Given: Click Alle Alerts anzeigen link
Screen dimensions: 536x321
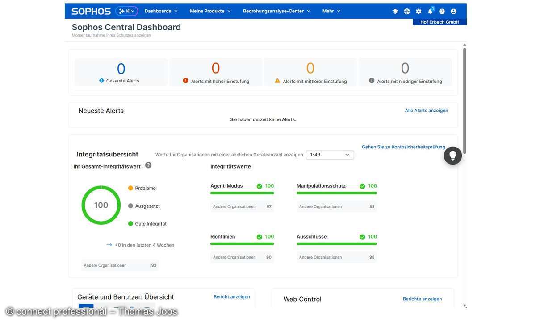Looking at the screenshot, I should [x=427, y=111].
